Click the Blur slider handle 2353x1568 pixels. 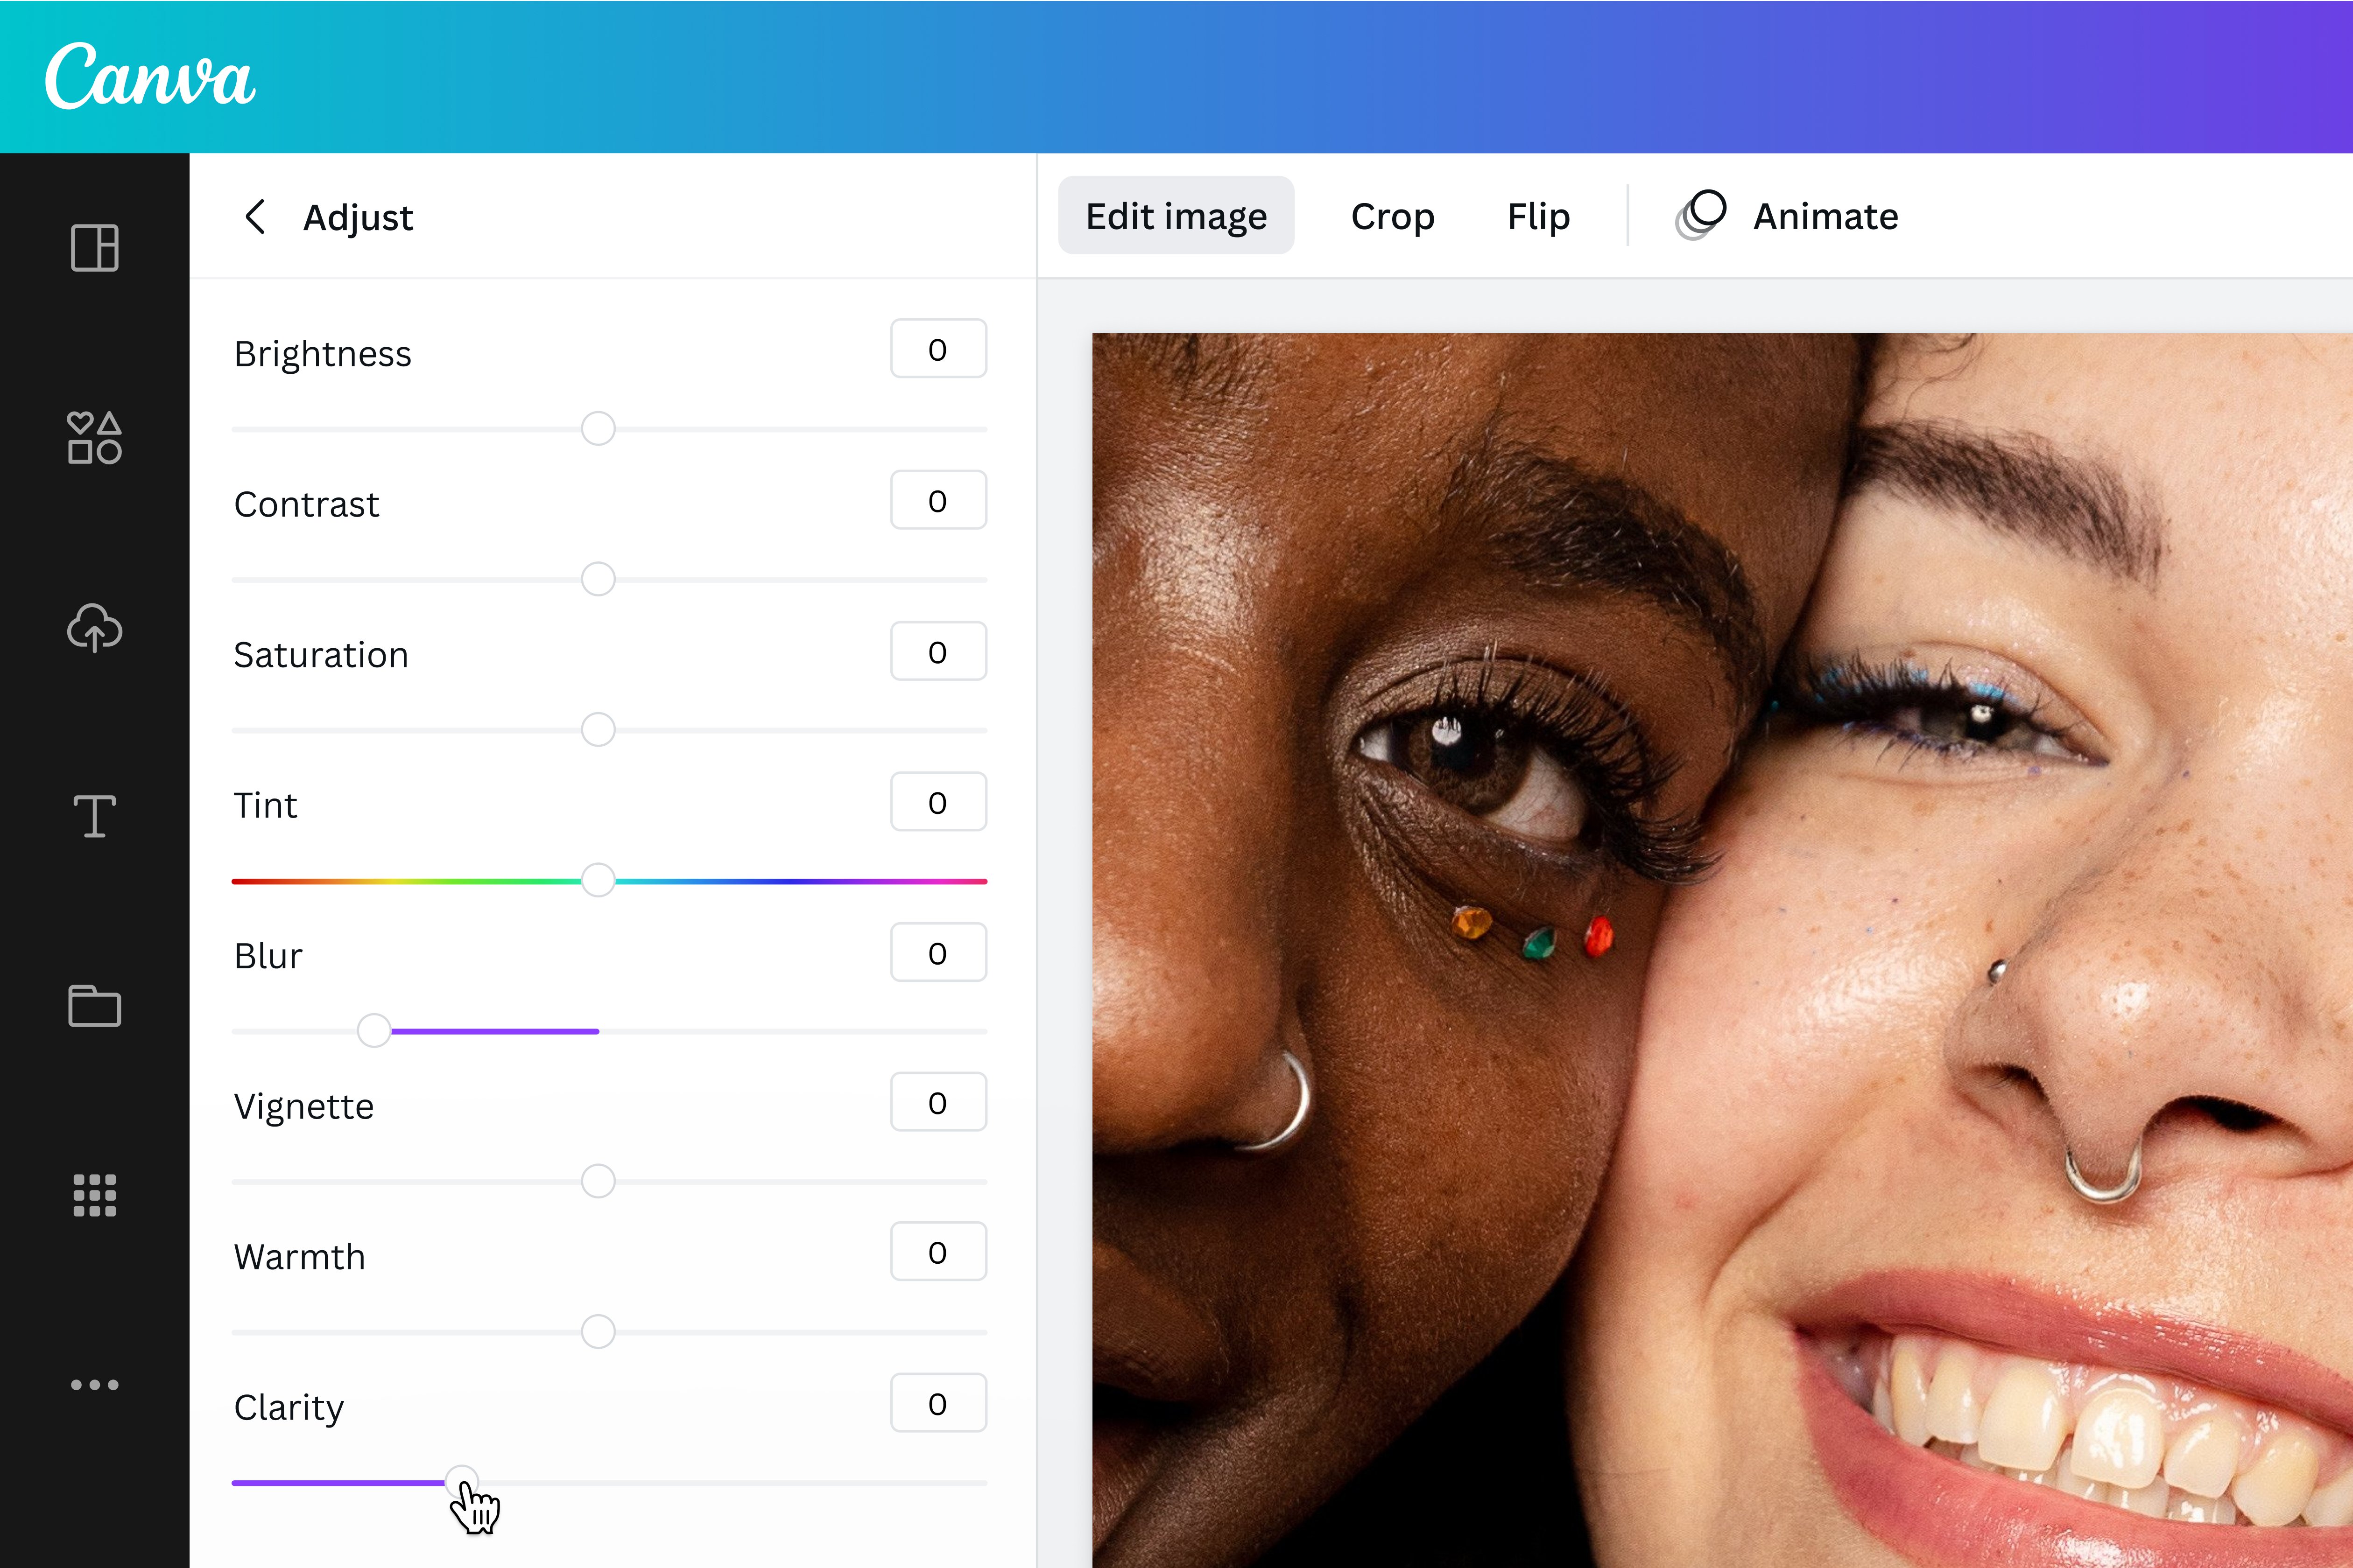[x=374, y=1030]
